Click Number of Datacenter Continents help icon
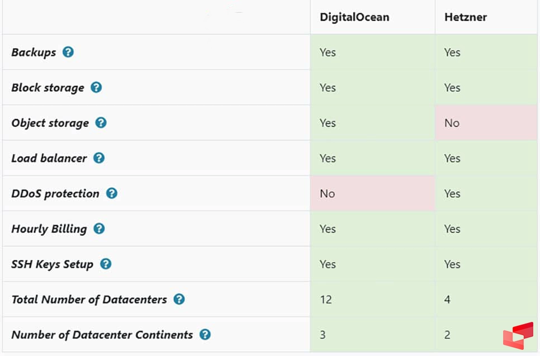 click(x=205, y=335)
